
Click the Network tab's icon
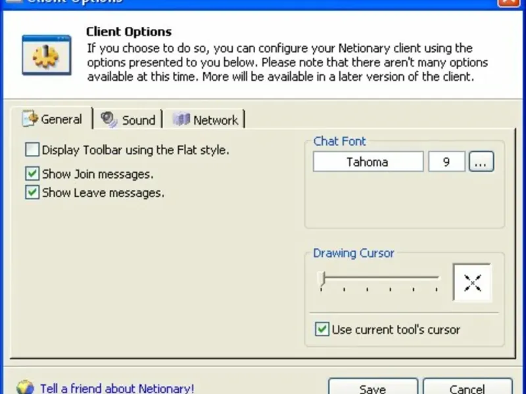click(181, 120)
